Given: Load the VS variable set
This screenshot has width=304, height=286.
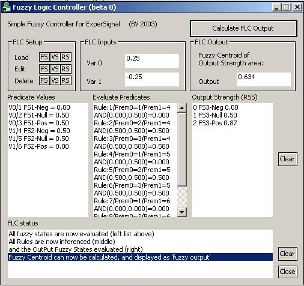Looking at the screenshot, I should tap(55, 57).
